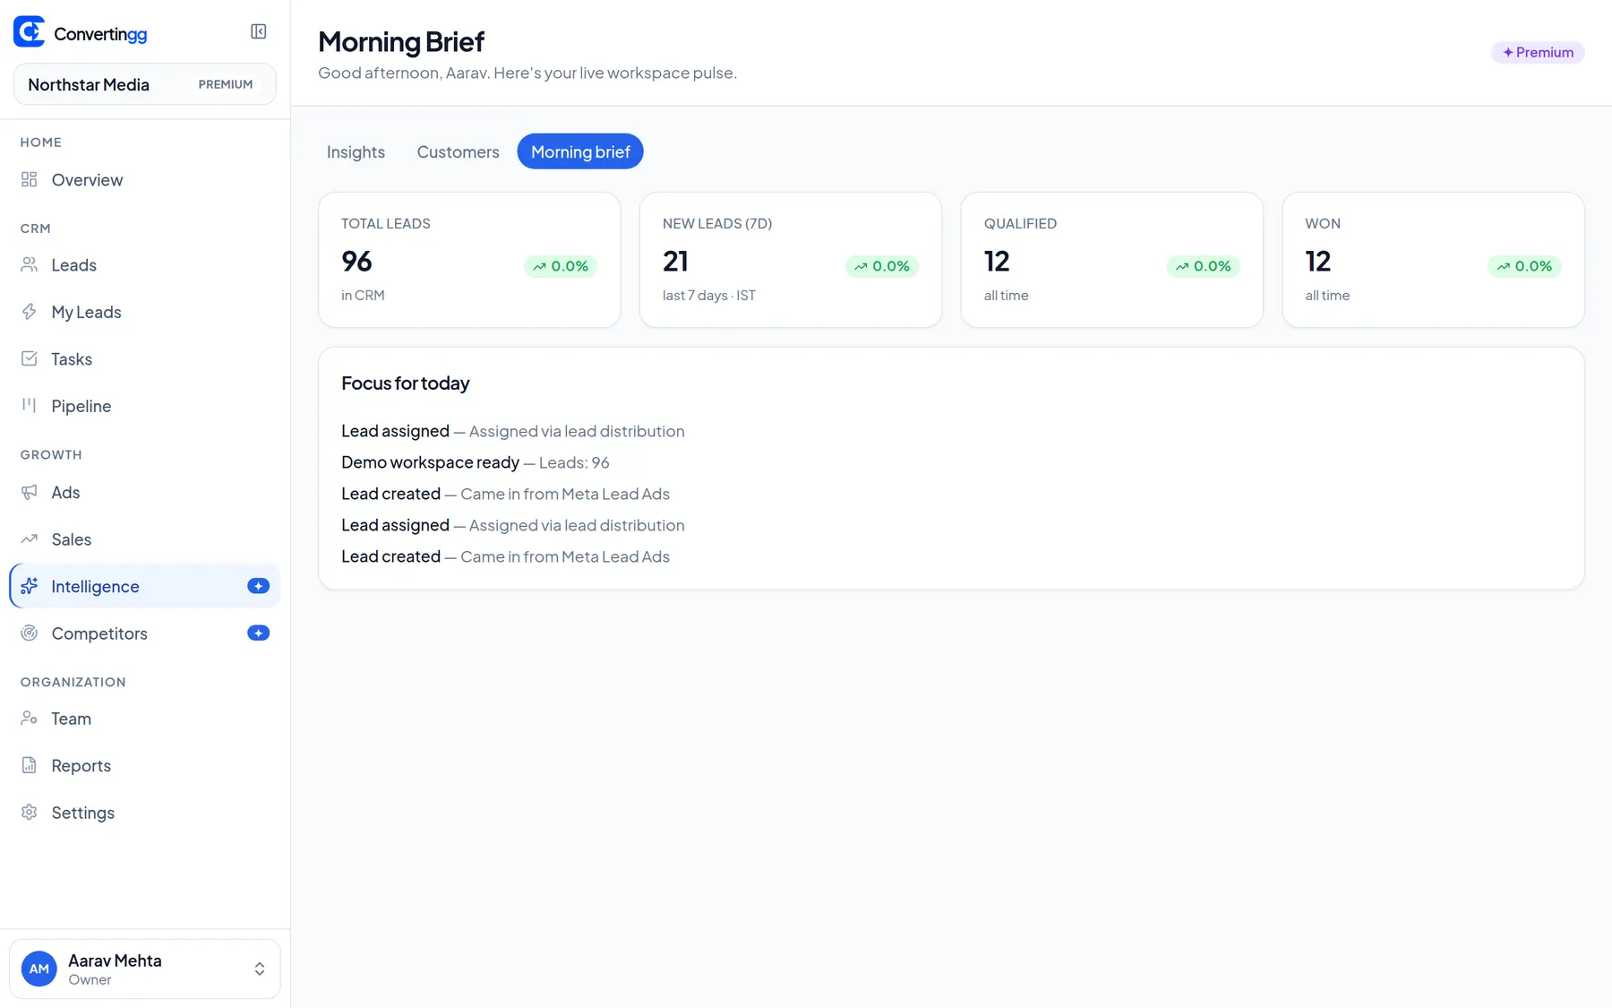Open Competitors in the sidebar
Image resolution: width=1612 pixels, height=1008 pixels.
tap(145, 633)
